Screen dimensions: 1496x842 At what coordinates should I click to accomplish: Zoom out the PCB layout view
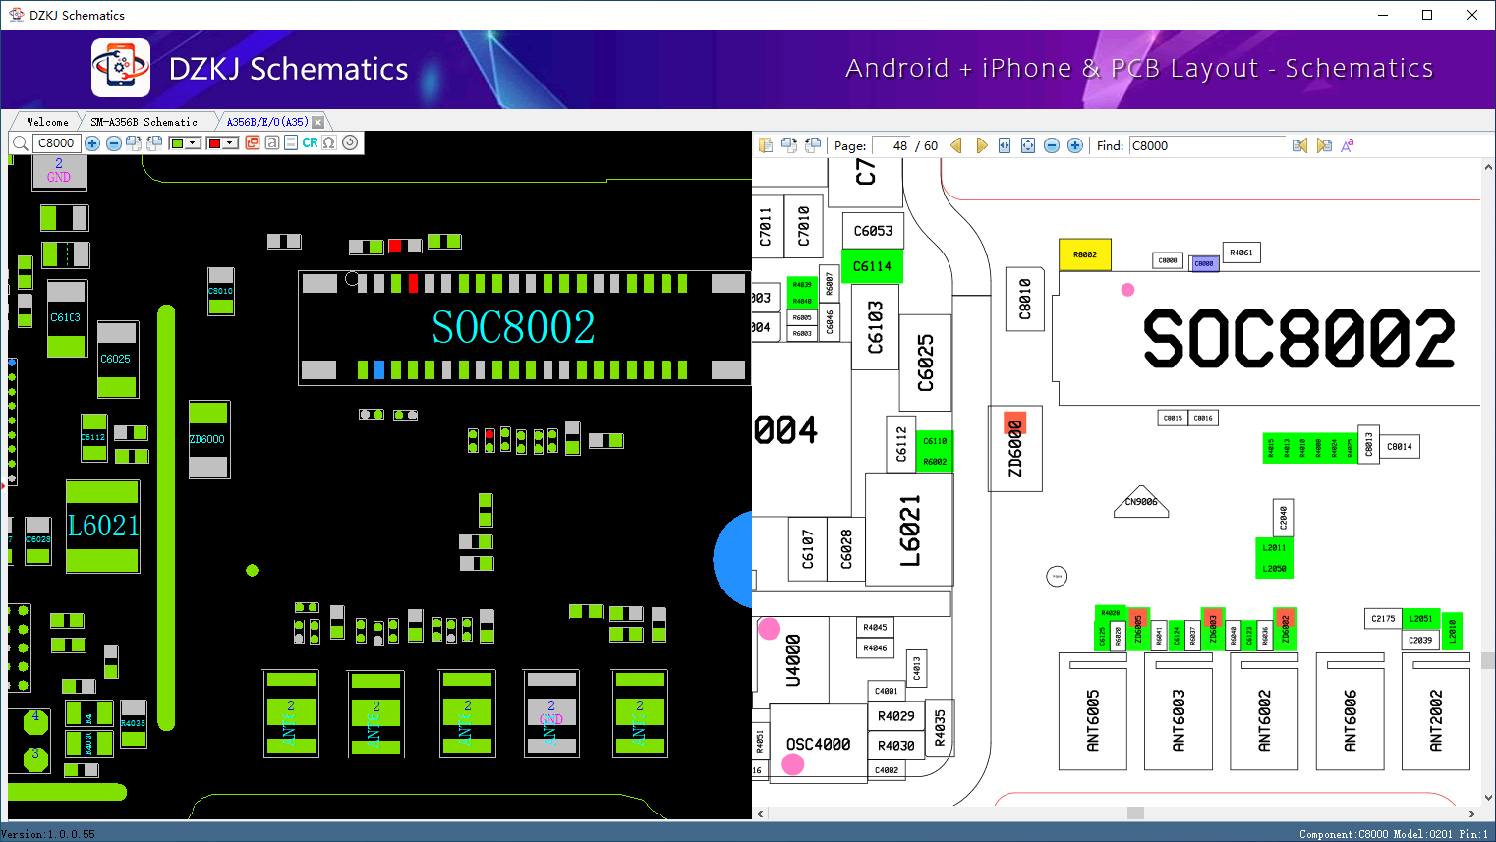coord(114,143)
